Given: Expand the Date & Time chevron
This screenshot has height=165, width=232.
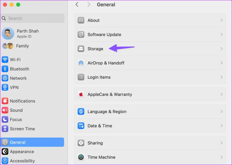Looking at the screenshot, I should (x=222, y=126).
